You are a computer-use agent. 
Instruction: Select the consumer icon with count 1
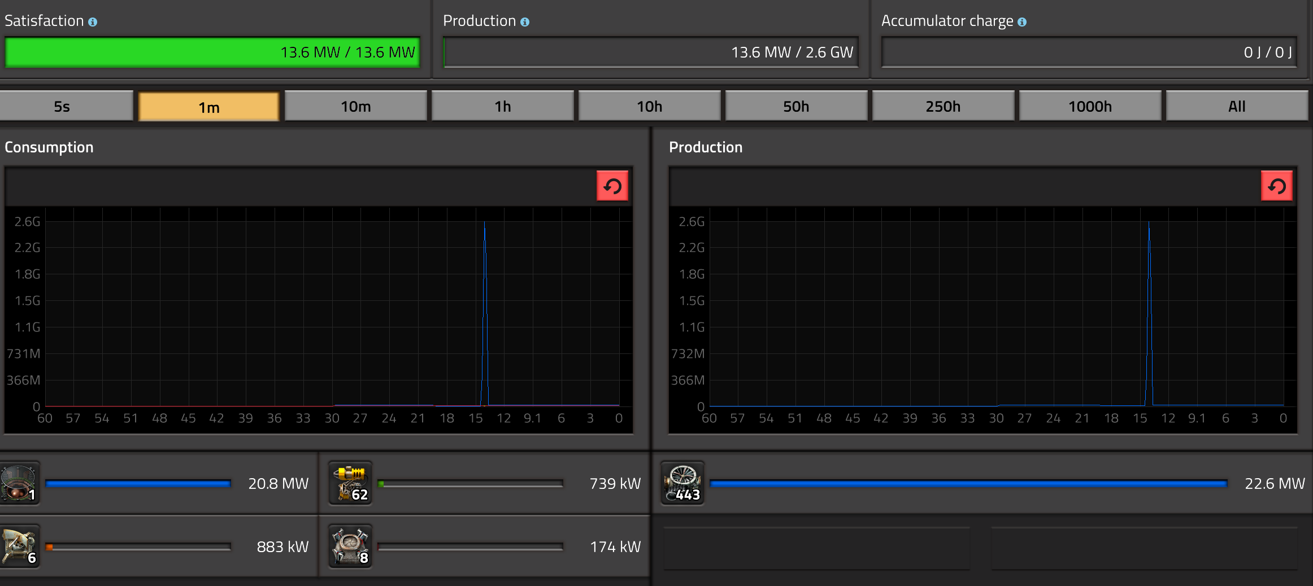click(20, 483)
